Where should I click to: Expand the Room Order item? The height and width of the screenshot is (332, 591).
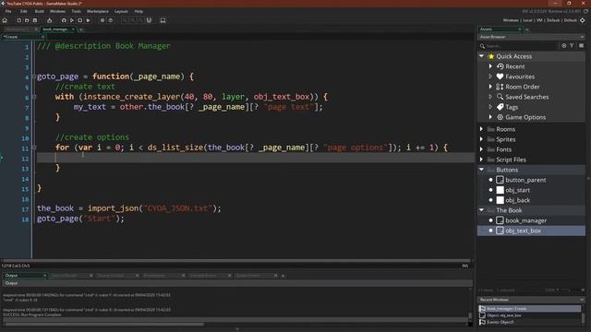[x=490, y=87]
